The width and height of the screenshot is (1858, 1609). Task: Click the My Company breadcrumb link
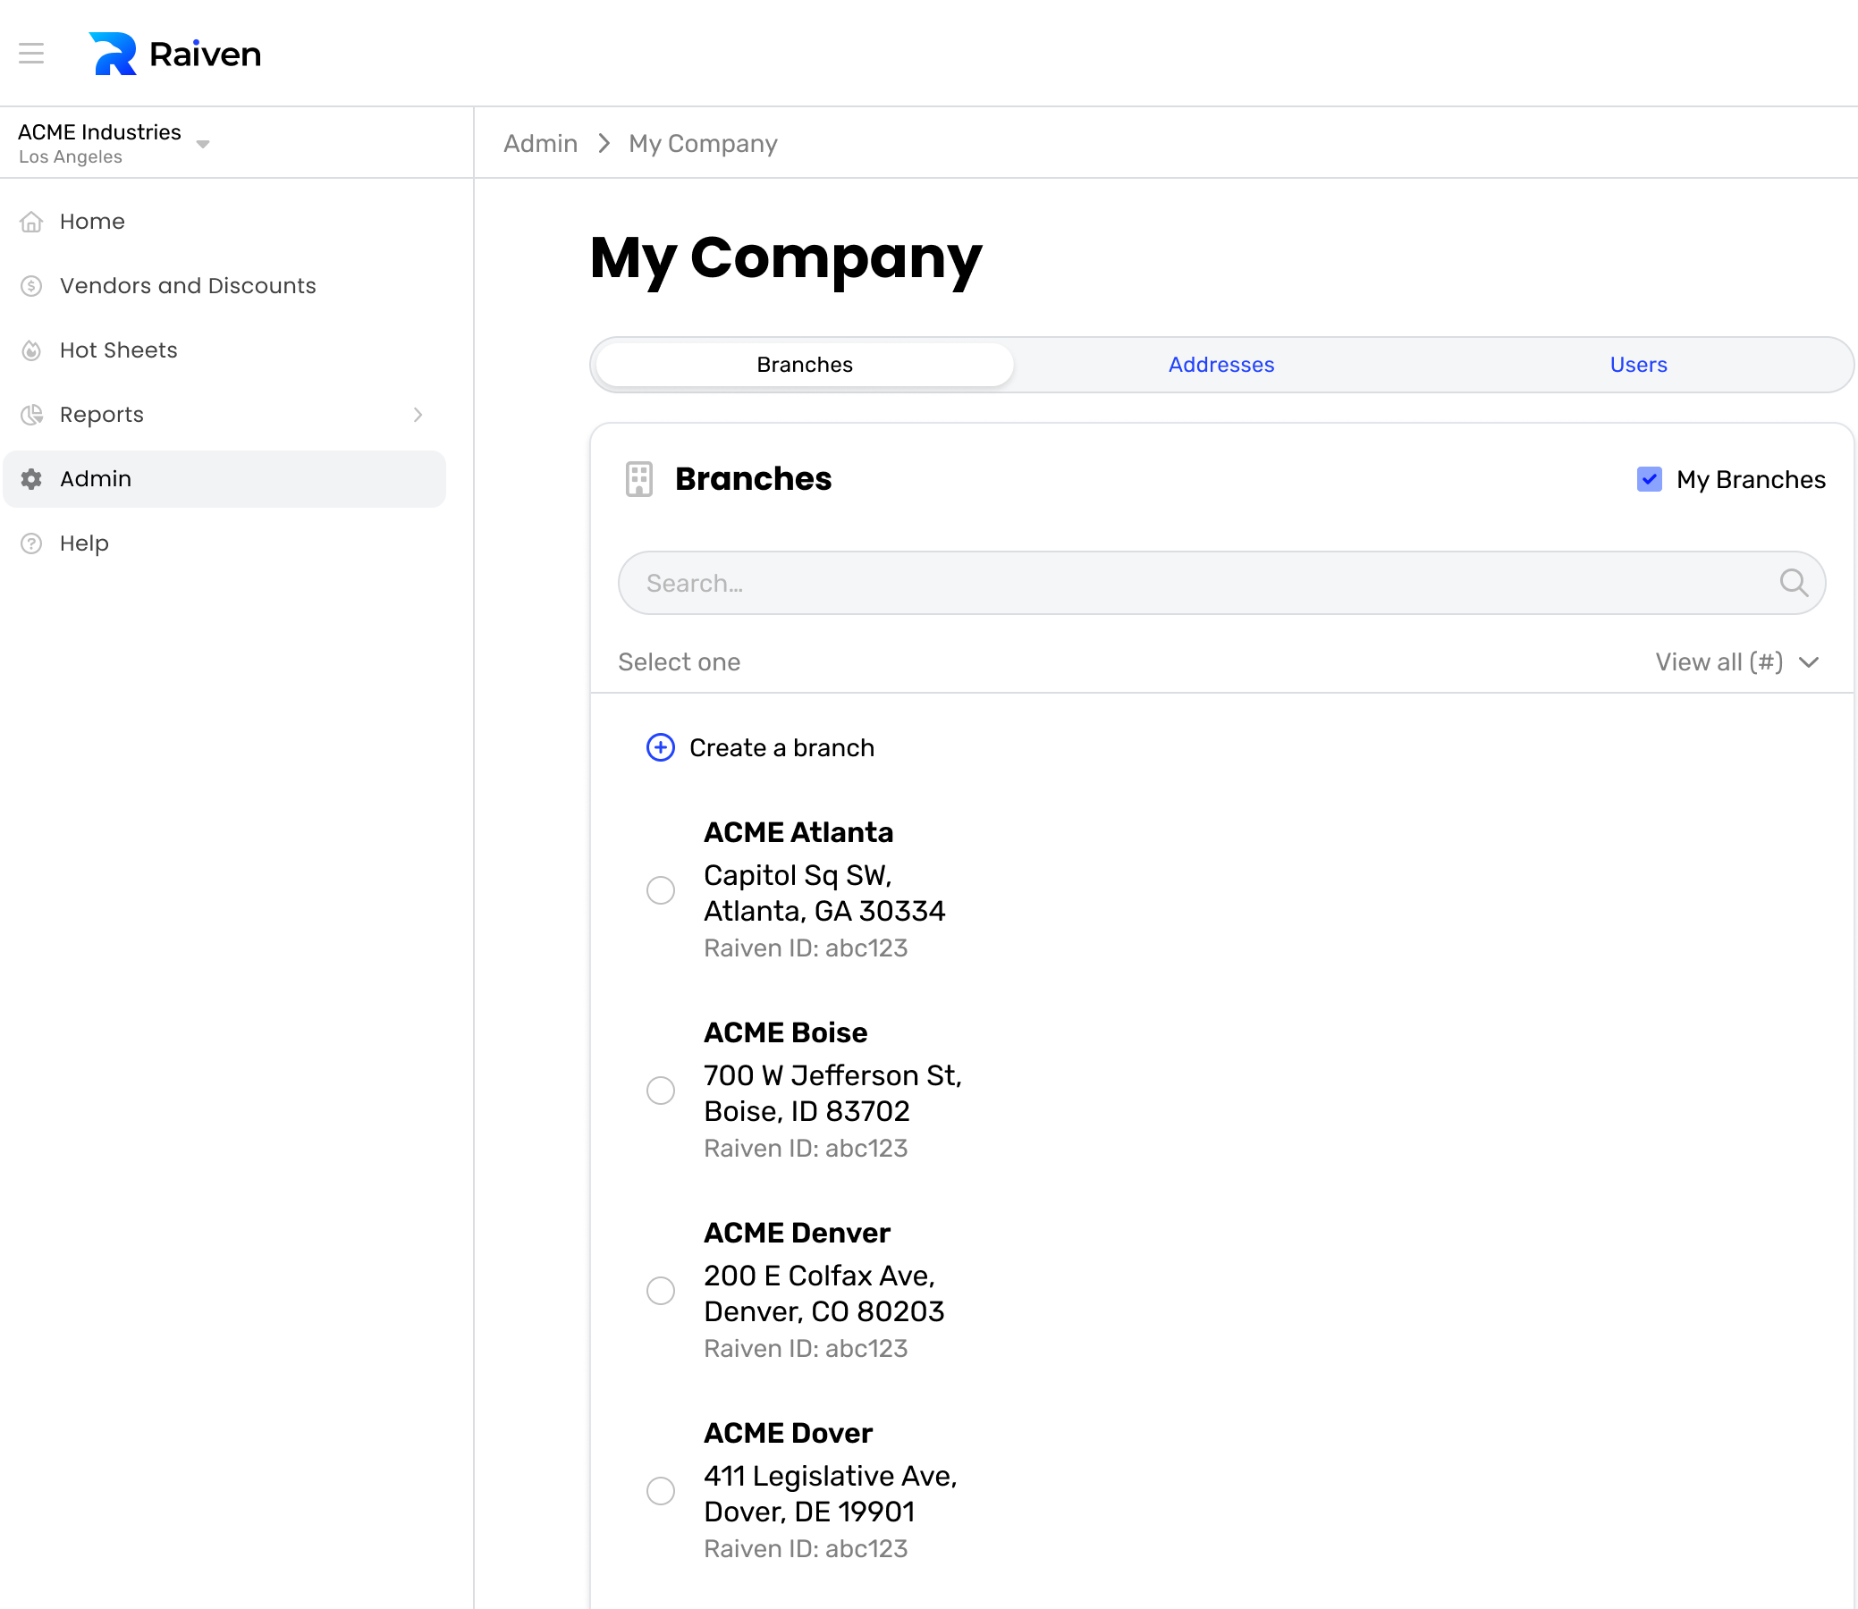(703, 144)
